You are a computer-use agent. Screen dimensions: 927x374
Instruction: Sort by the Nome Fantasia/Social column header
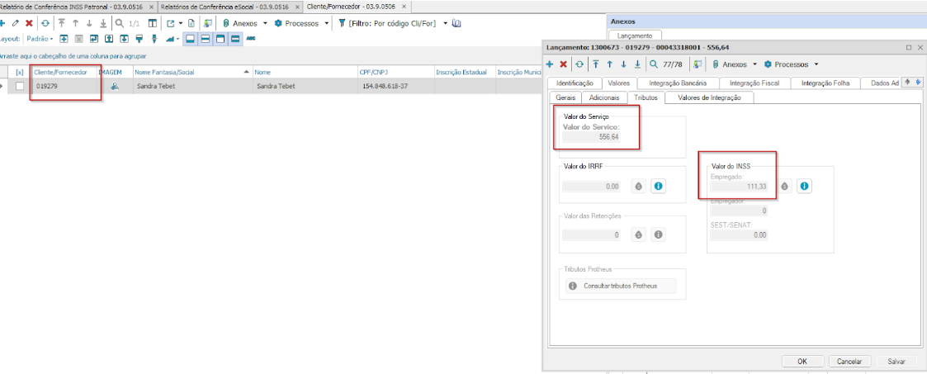[x=192, y=72]
